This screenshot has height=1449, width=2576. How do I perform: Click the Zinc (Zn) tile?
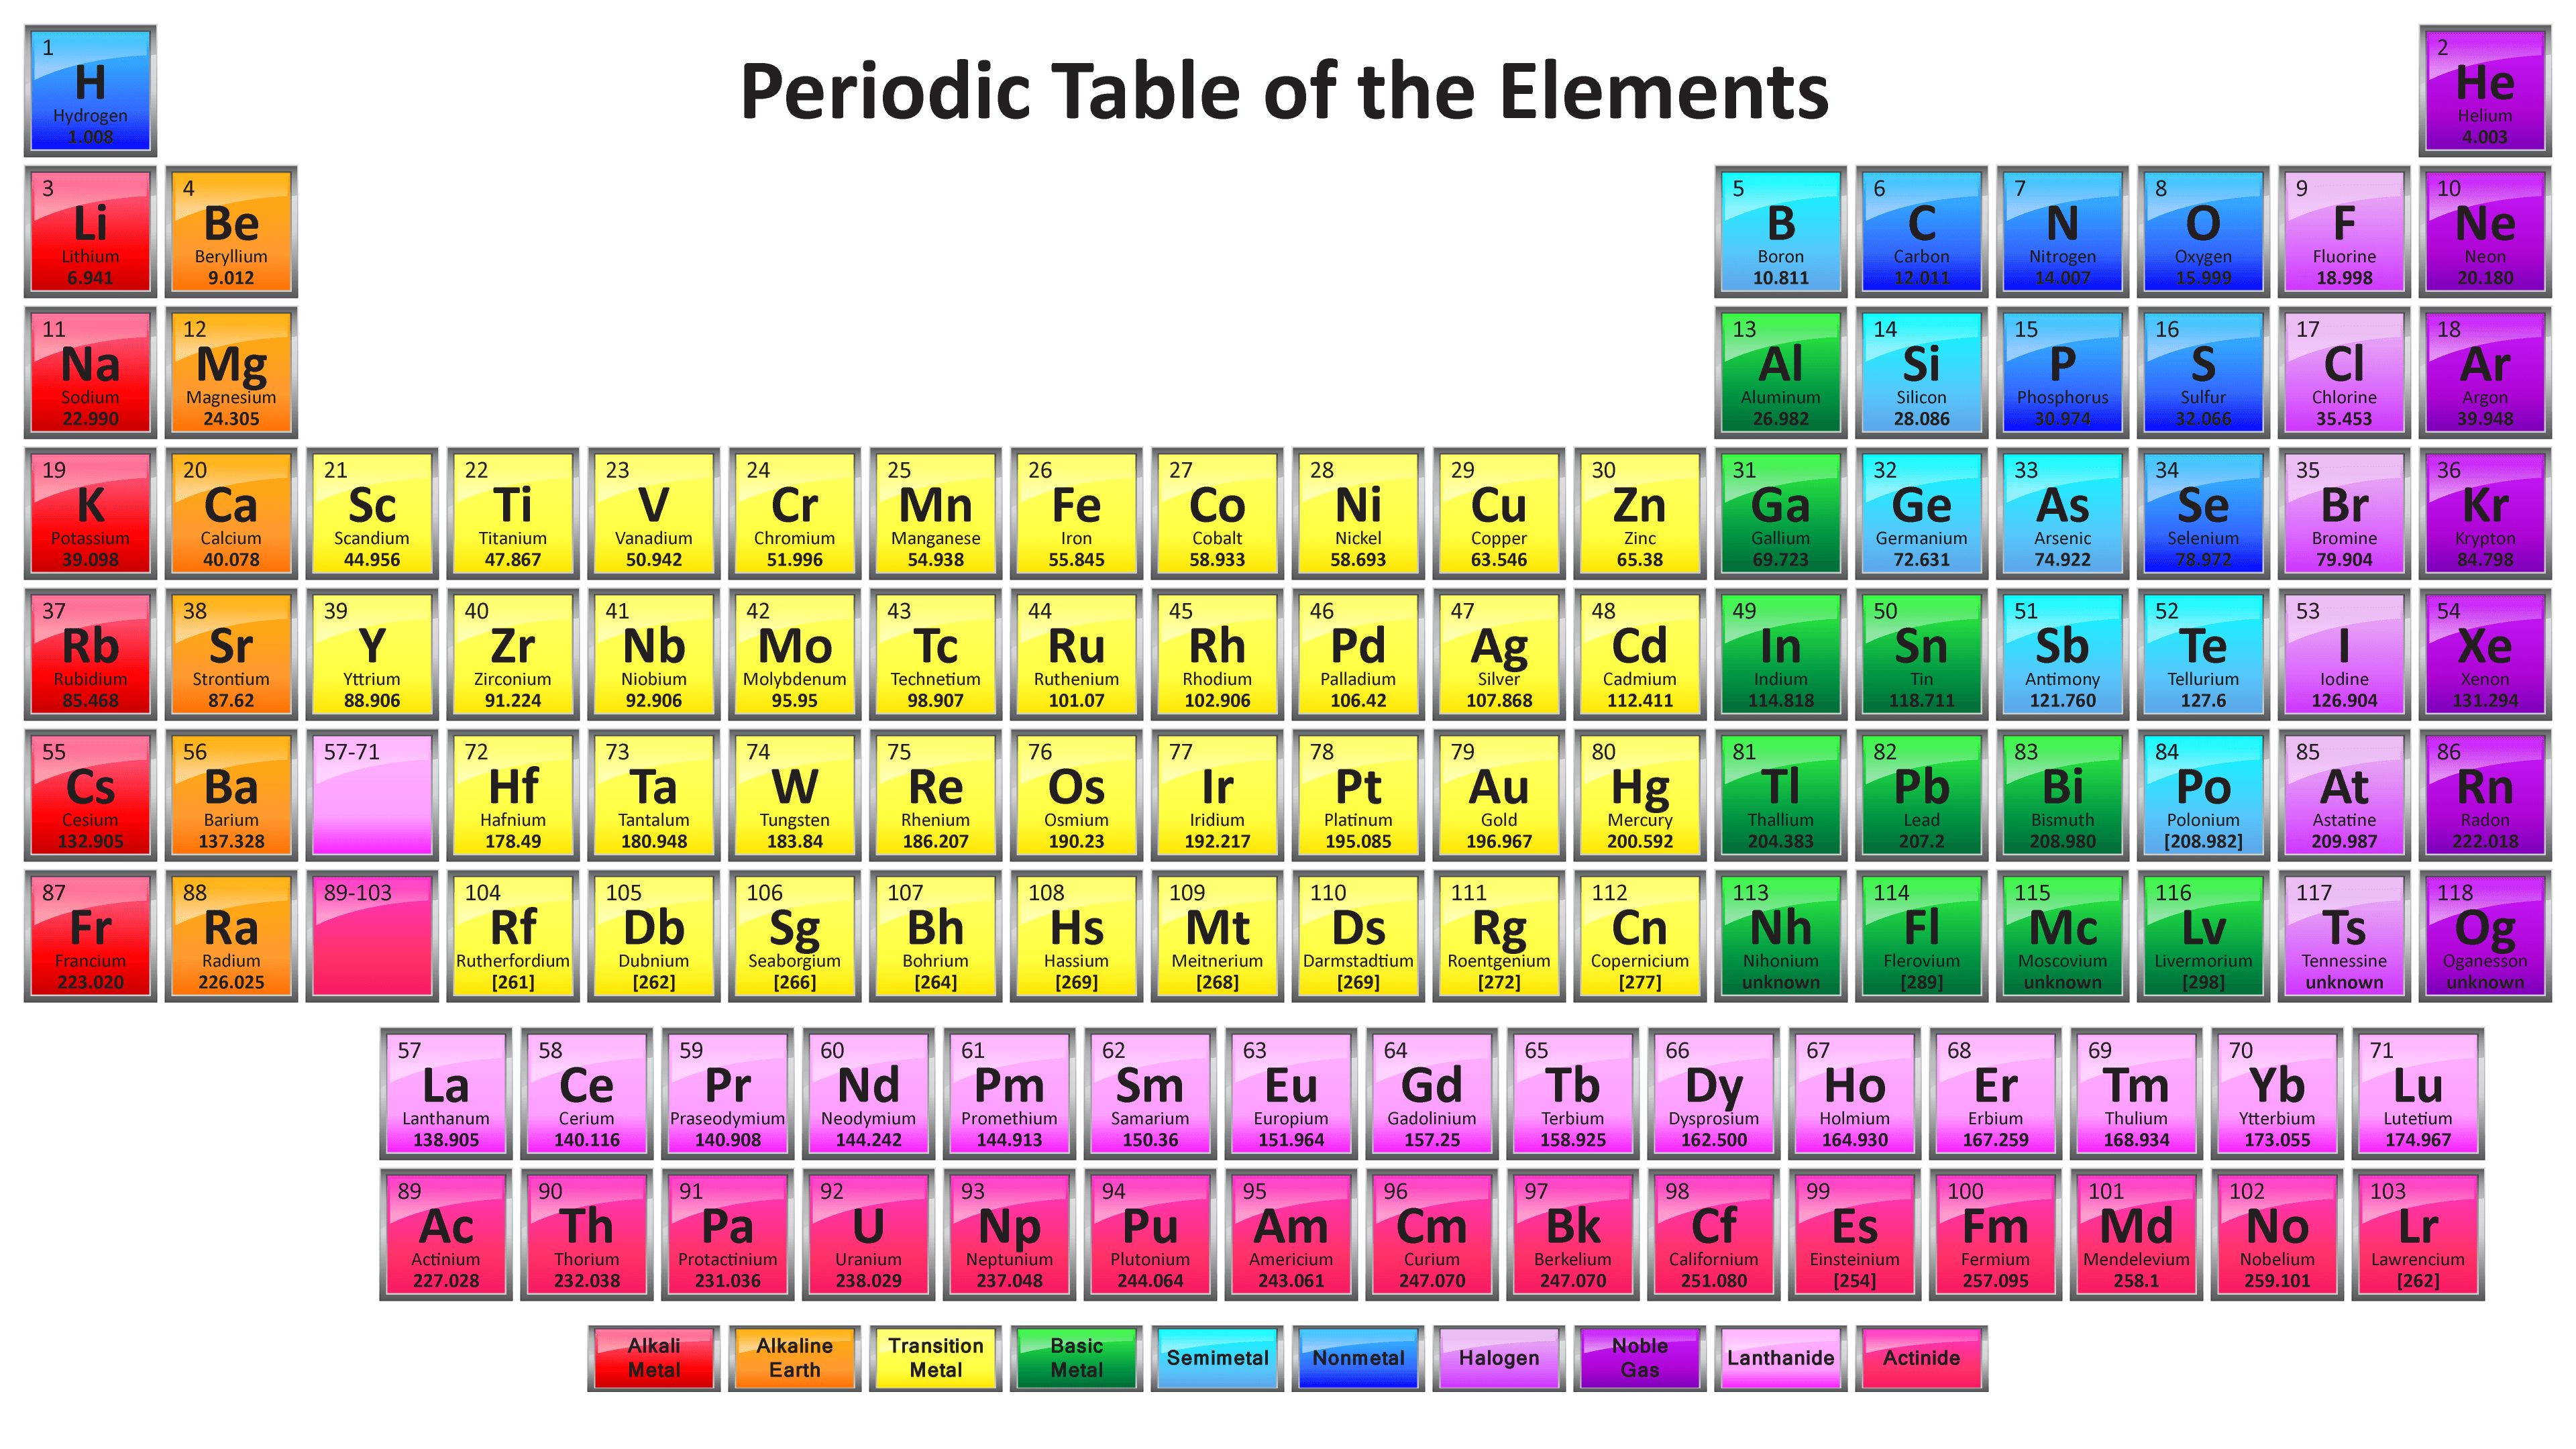pos(1640,514)
